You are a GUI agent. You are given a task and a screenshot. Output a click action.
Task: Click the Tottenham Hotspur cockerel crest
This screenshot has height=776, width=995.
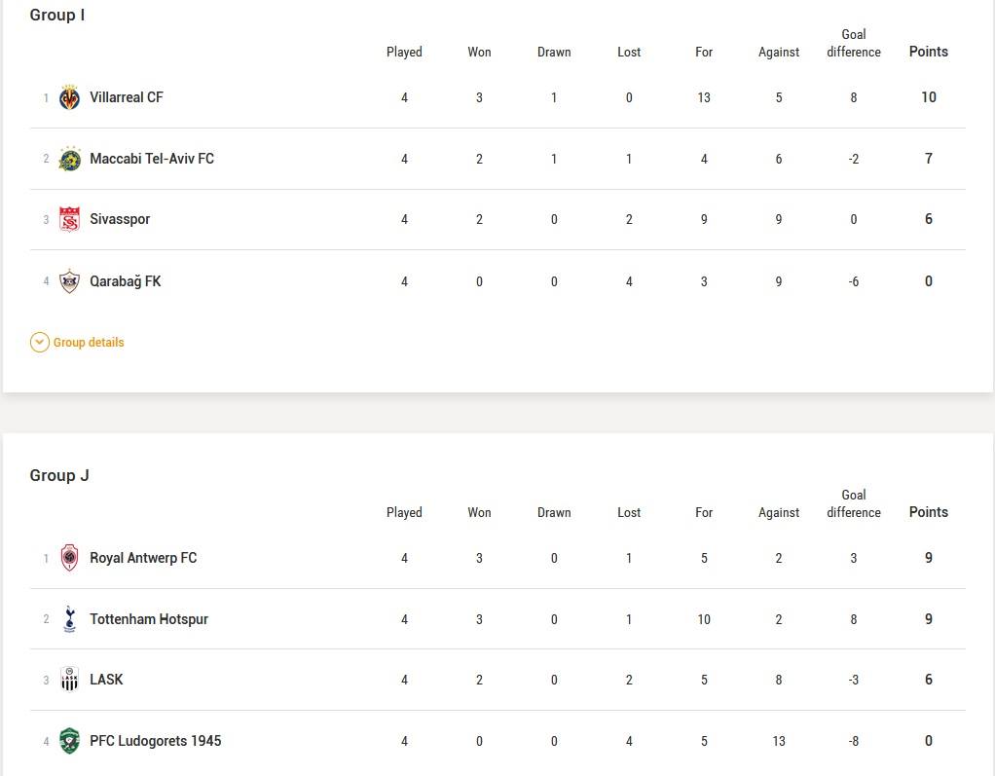[70, 618]
